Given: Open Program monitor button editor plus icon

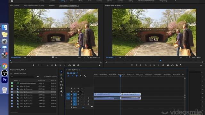Looking at the screenshot, I should click(x=201, y=65).
